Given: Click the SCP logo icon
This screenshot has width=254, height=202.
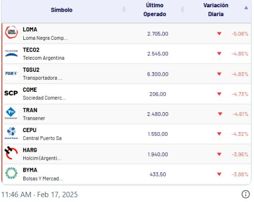Looking at the screenshot, I should click(11, 93).
